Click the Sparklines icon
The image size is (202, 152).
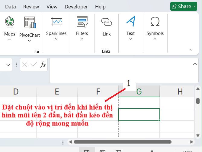pos(56,22)
